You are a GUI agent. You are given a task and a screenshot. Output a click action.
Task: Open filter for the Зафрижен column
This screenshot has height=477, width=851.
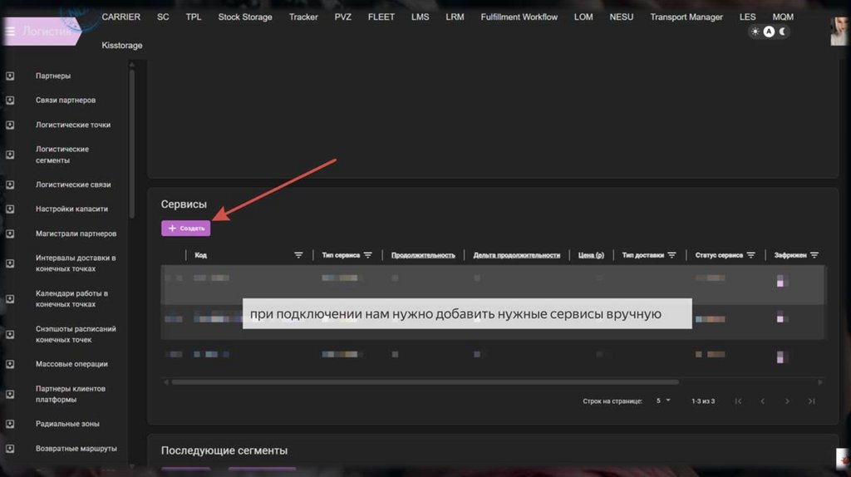click(x=814, y=255)
